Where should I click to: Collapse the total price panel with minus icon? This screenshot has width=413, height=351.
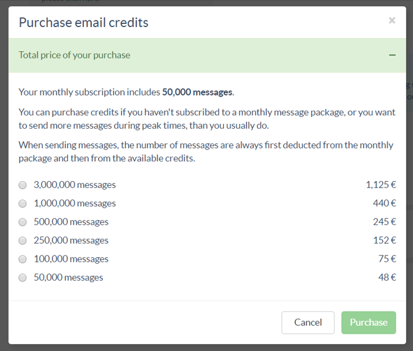click(x=392, y=55)
